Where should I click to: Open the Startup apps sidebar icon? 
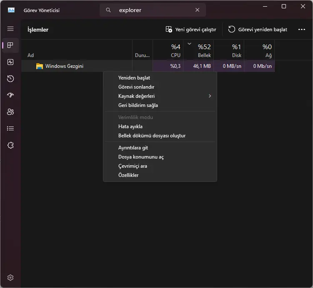click(10, 95)
